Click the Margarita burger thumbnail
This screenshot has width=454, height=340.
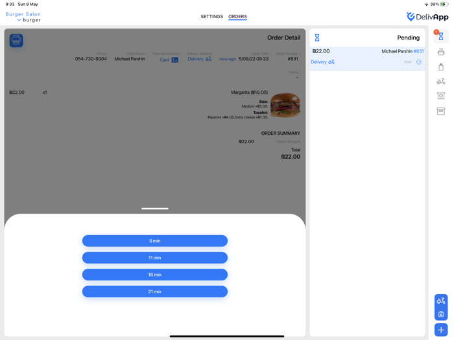pos(285,105)
